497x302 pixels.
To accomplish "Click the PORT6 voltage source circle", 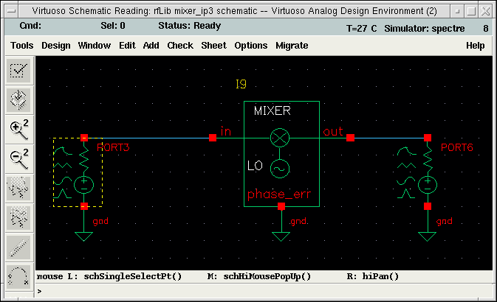I will coord(428,185).
